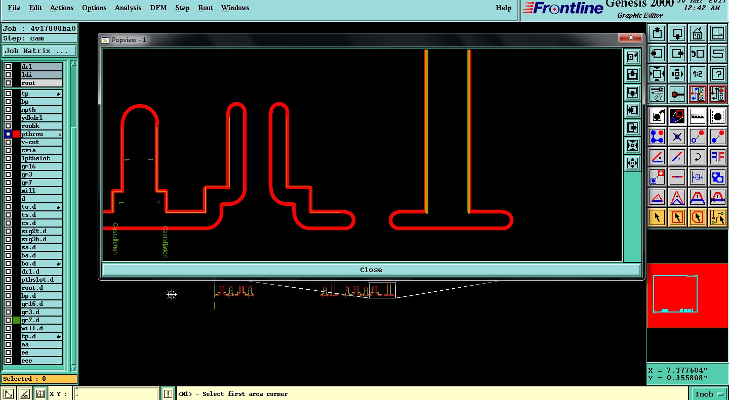The width and height of the screenshot is (729, 400).
Task: Click the pan down icon in the main toolbar
Action: click(x=677, y=33)
